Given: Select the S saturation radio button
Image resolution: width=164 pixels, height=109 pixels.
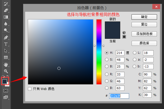Looking at the screenshot, I should point(107,60).
